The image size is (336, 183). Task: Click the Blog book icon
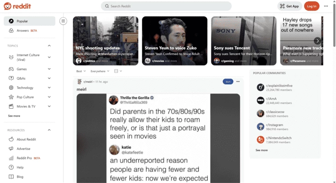(x=11, y=177)
